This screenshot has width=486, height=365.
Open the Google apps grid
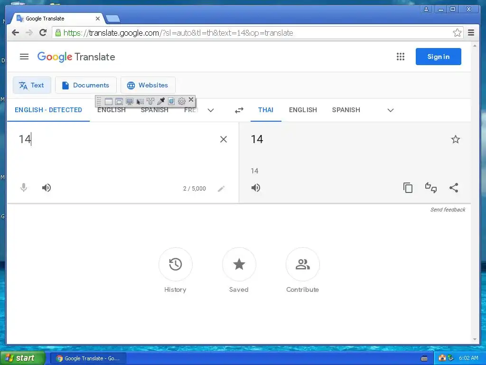pos(401,57)
